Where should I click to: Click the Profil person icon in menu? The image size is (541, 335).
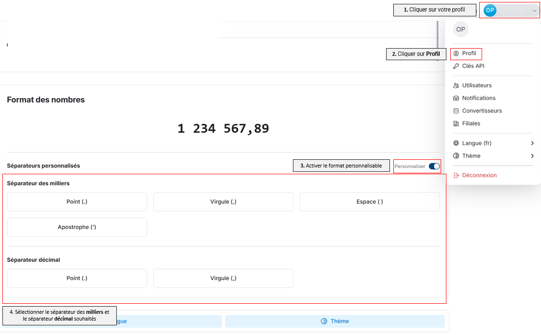456,53
